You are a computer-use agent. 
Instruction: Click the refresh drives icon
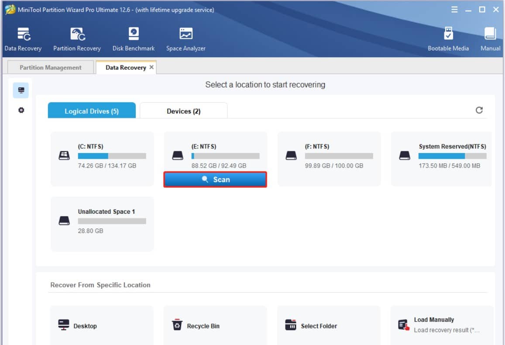[479, 110]
